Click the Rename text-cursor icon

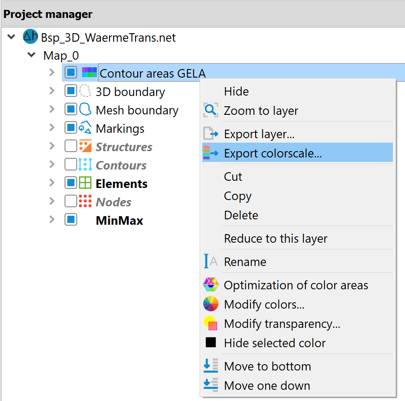[x=210, y=261]
